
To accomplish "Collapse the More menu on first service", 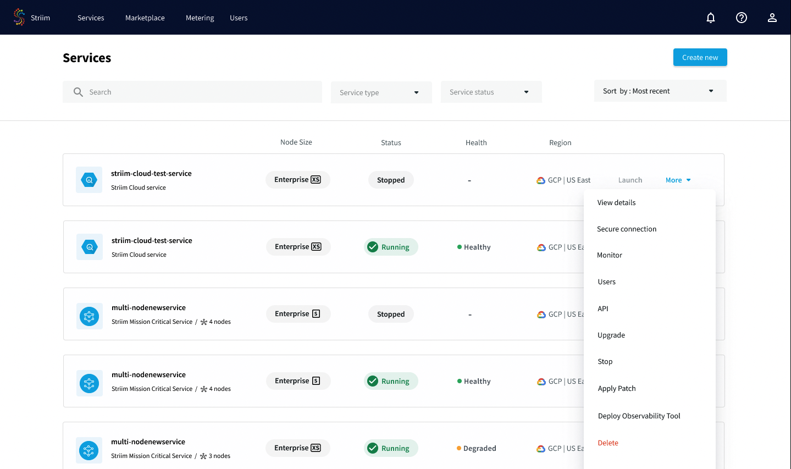I will 678,180.
